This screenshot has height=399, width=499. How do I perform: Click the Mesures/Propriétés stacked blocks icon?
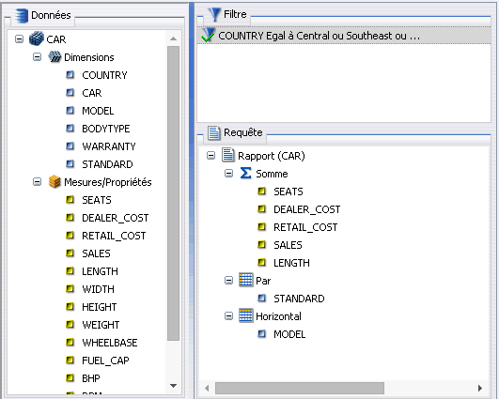[x=55, y=181]
